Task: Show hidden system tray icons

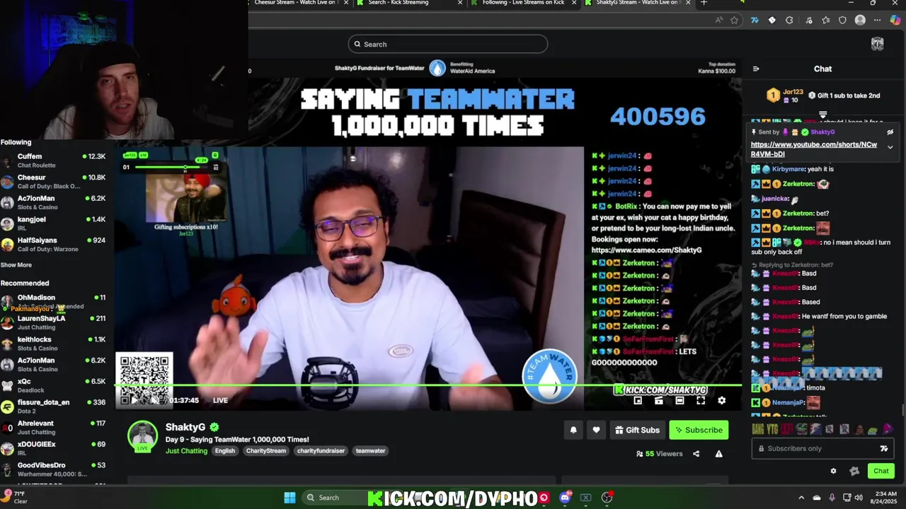Action: coord(801,498)
